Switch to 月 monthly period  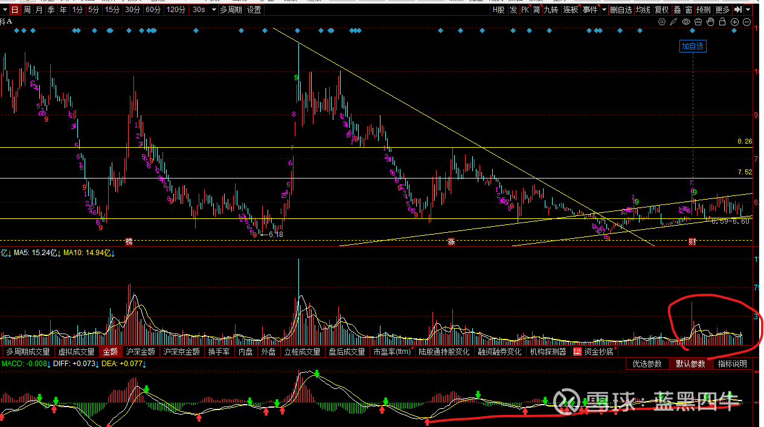(39, 10)
